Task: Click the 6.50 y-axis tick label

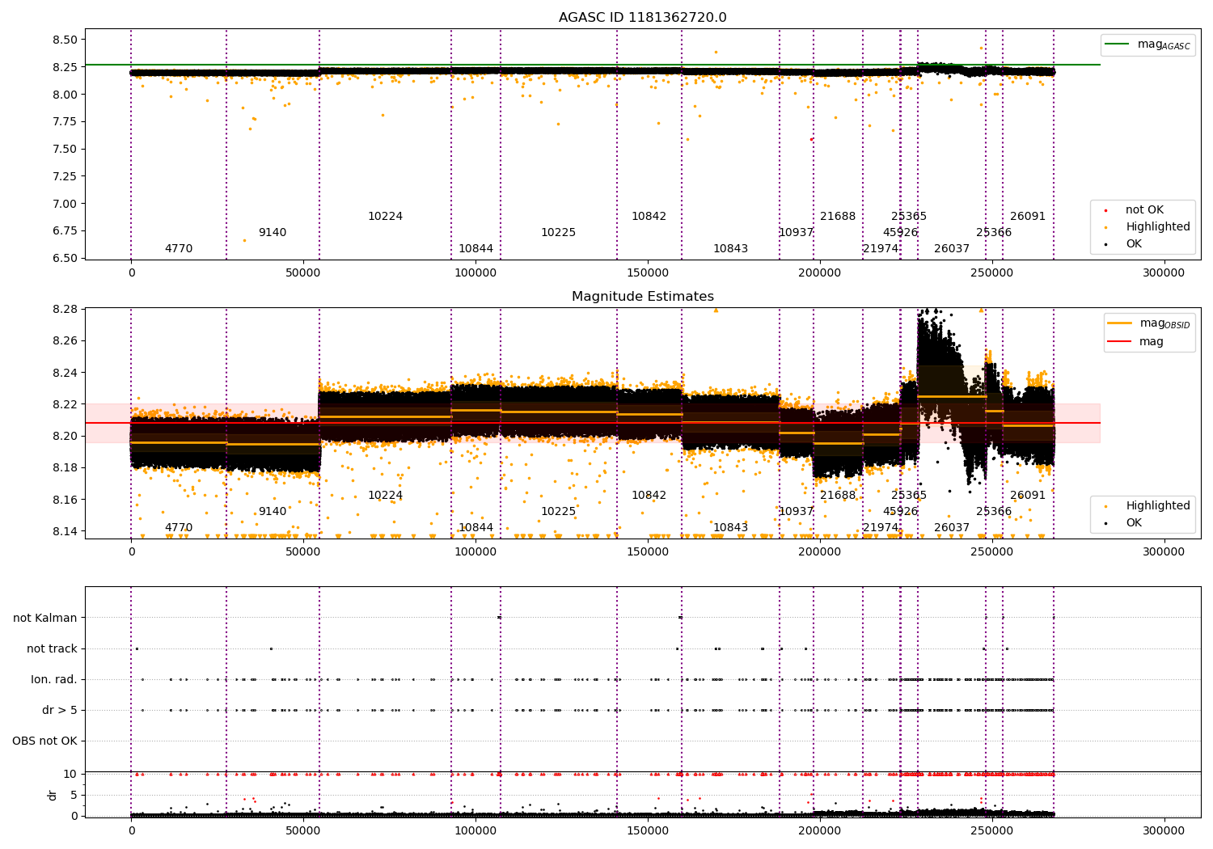Action: (x=65, y=259)
